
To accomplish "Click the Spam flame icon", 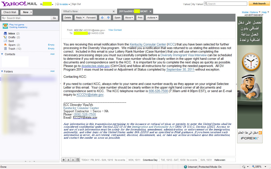I will tap(5, 45).
